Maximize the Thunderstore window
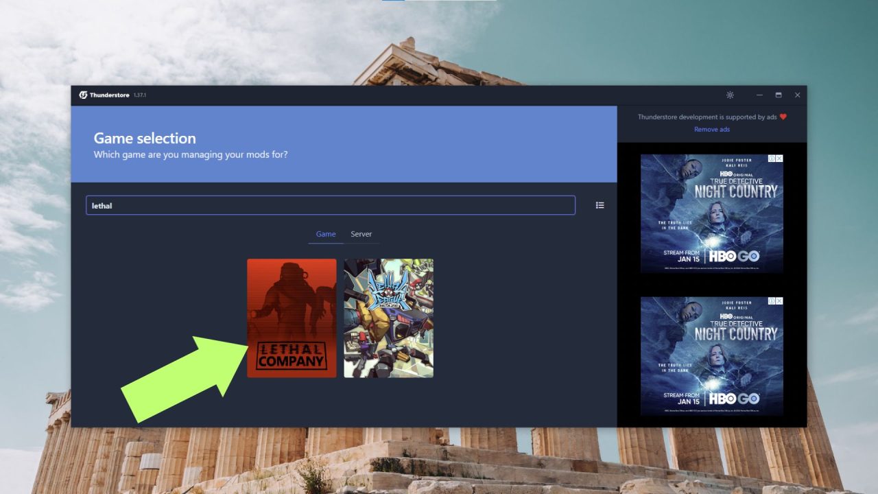Screen dimensions: 878x494 [x=779, y=95]
